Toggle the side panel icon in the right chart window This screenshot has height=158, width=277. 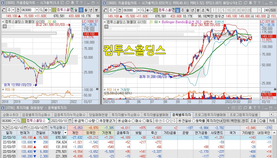pos(106,10)
